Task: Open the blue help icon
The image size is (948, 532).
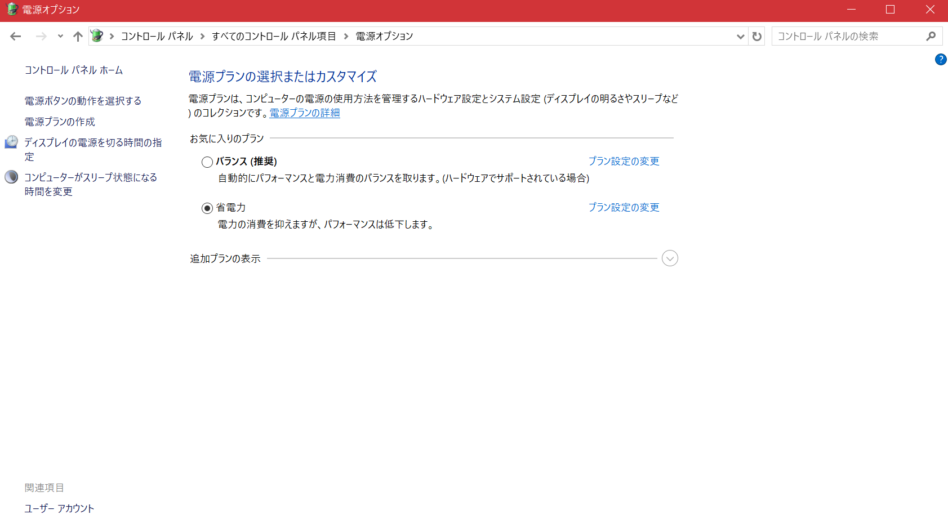Action: pyautogui.click(x=941, y=60)
